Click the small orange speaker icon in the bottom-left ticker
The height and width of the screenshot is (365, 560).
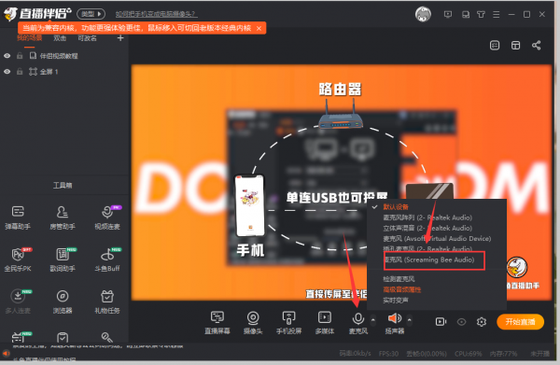tap(7, 353)
